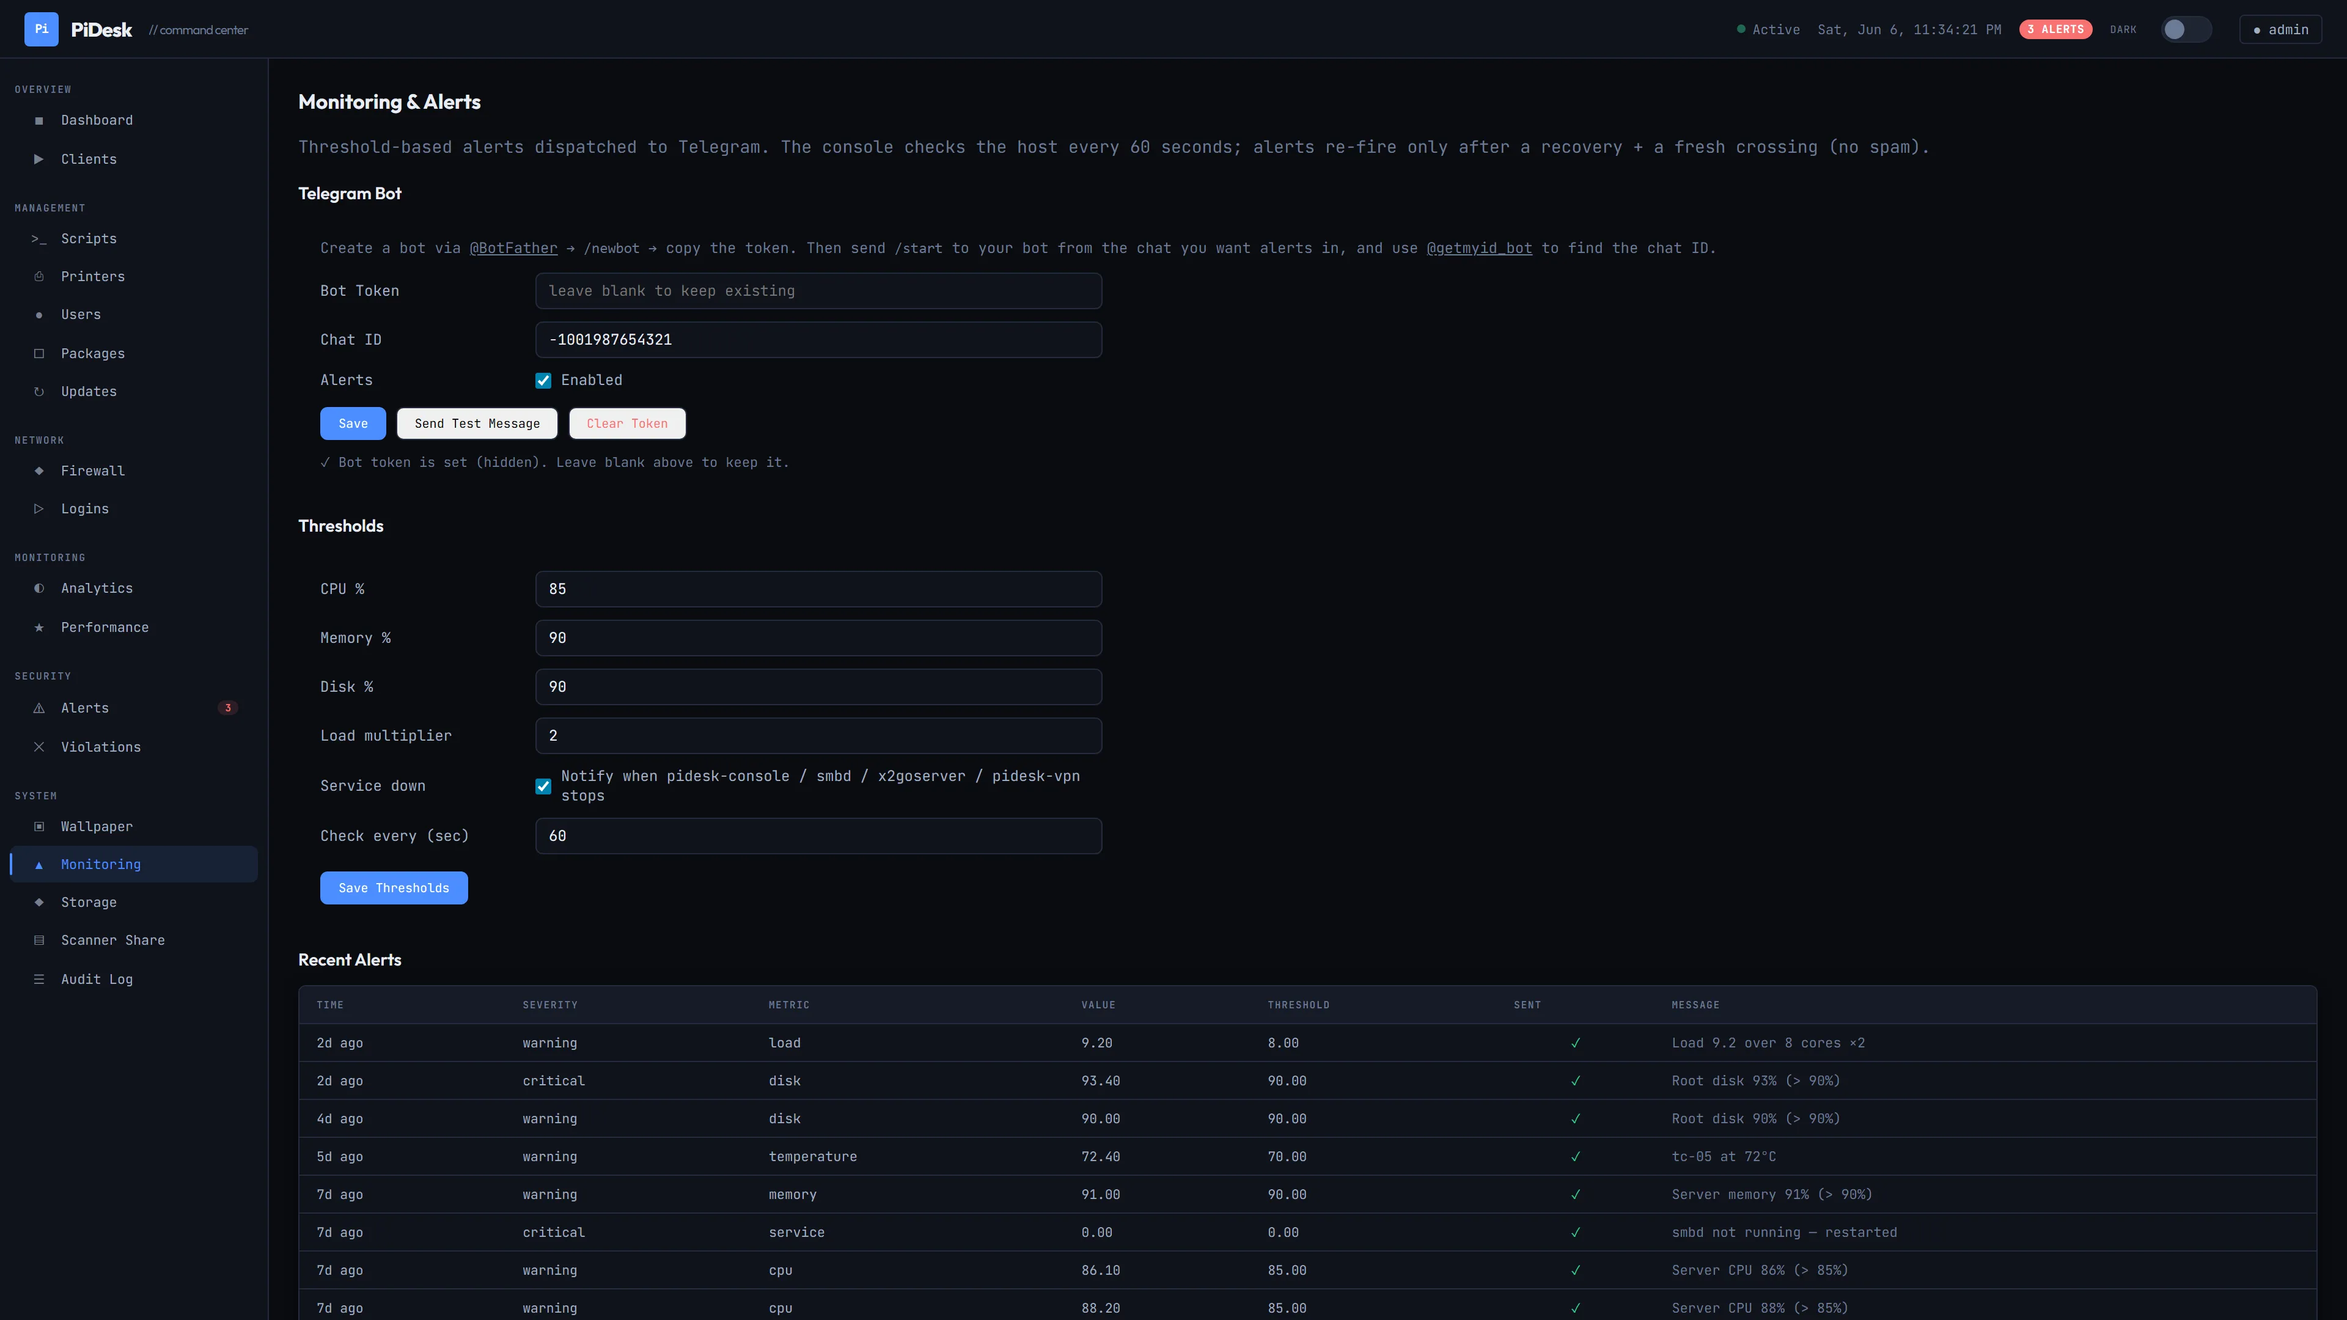Image resolution: width=2347 pixels, height=1320 pixels.
Task: Click the Updates refresh icon in sidebar
Action: point(39,392)
